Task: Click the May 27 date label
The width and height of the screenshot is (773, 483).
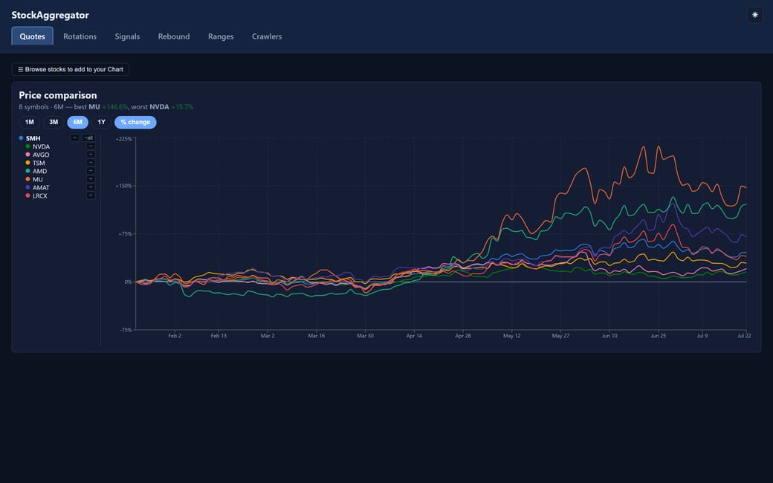Action: (560, 336)
